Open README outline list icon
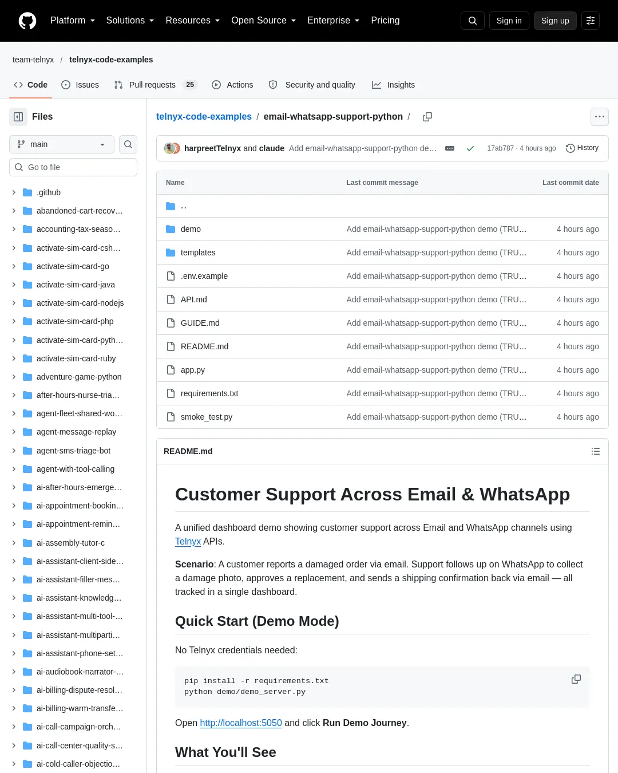The height and width of the screenshot is (773, 618). tap(596, 451)
